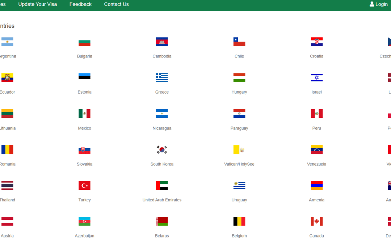Open the Belgium name link
391x244 pixels.
pos(239,236)
